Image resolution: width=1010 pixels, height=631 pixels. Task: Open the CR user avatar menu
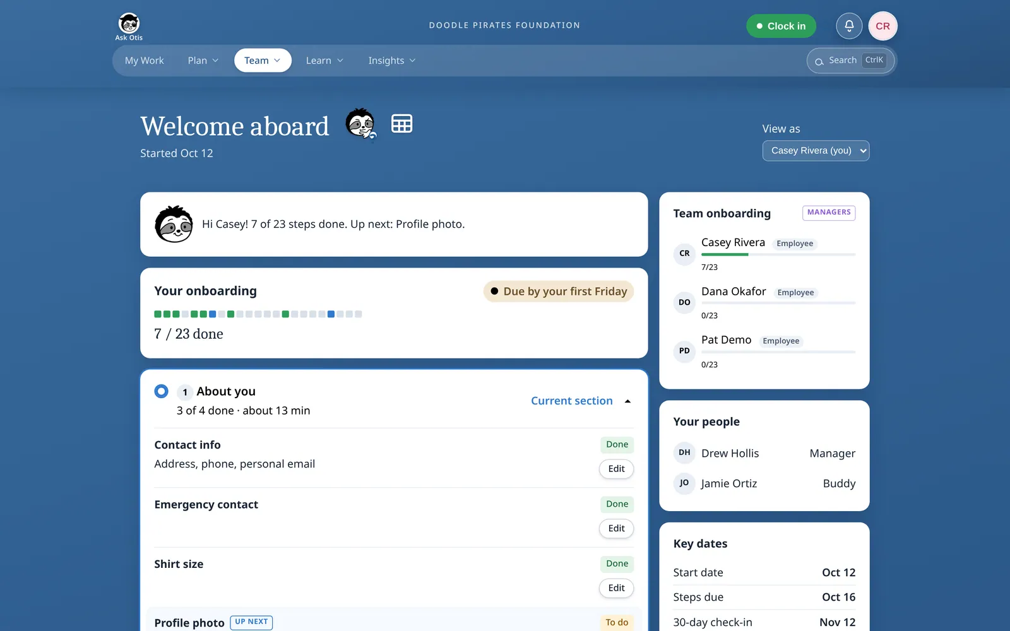tap(882, 26)
